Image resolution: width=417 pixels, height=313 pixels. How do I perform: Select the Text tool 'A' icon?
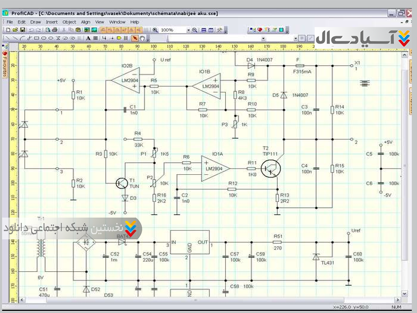click(x=88, y=38)
